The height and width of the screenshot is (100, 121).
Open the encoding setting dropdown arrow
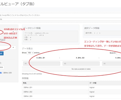click(13, 47)
